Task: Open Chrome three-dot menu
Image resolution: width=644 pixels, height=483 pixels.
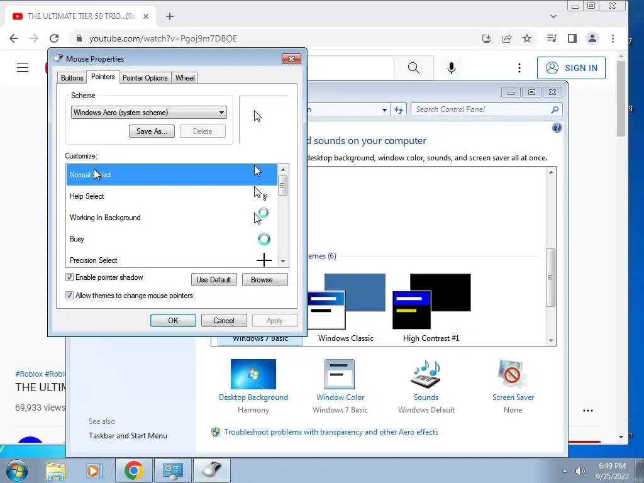Action: (x=613, y=38)
